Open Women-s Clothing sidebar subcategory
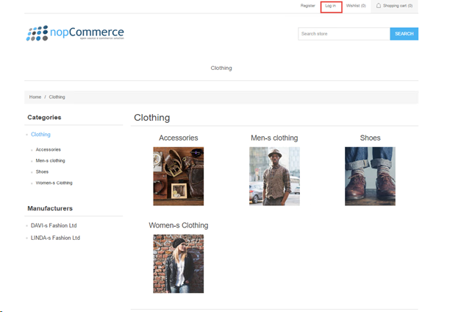 tap(54, 182)
